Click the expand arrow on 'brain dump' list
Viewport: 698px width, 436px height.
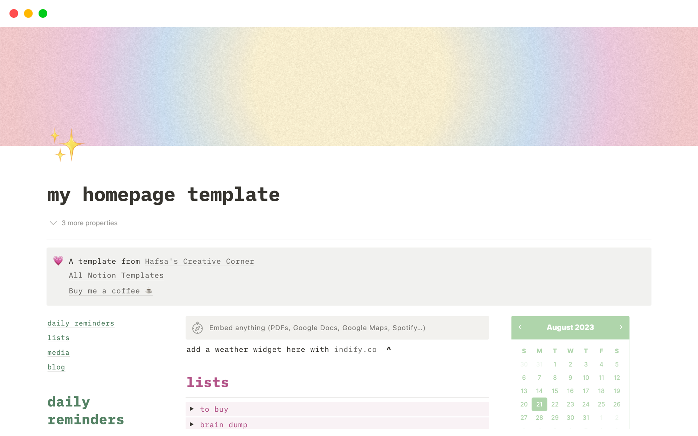tap(193, 424)
